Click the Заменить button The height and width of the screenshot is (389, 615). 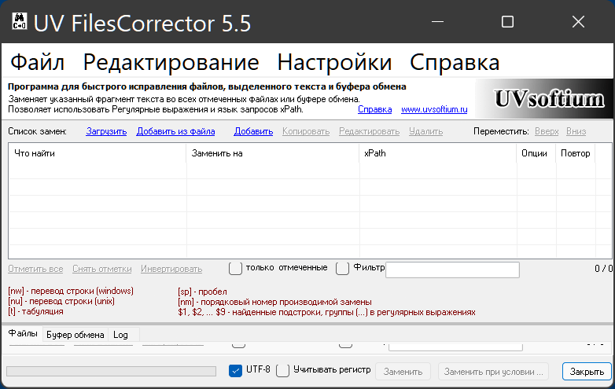(x=403, y=372)
